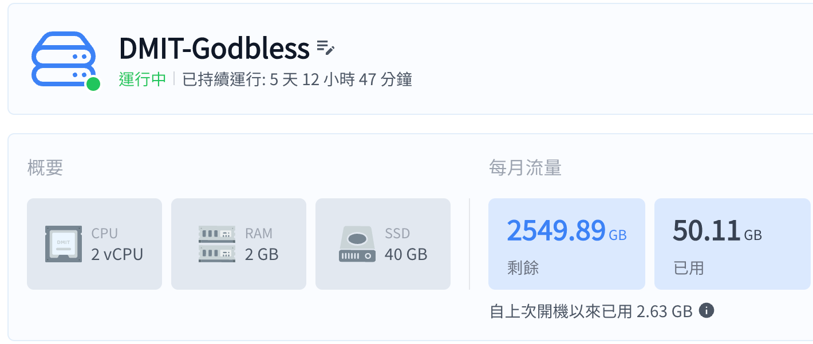813x344 pixels.
Task: Click the 2549.89 GB remaining traffic card
Action: (x=567, y=244)
